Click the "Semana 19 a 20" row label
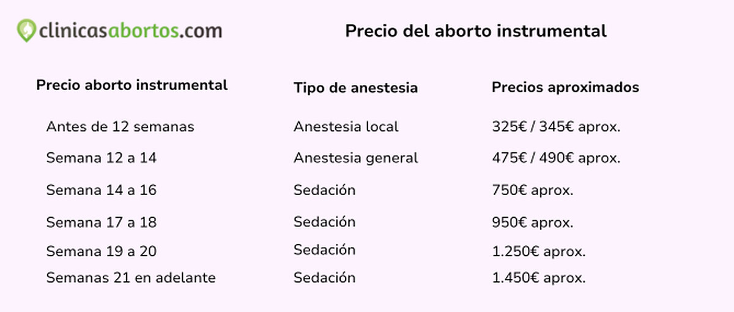Screen dimensions: 734x312 pos(101,251)
